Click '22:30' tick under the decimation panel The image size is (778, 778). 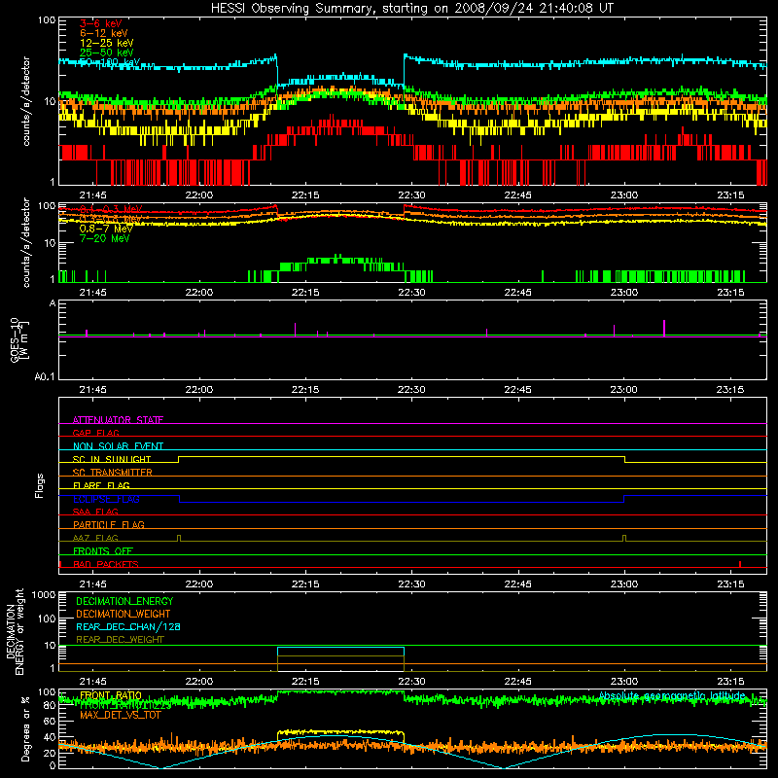pyautogui.click(x=411, y=682)
